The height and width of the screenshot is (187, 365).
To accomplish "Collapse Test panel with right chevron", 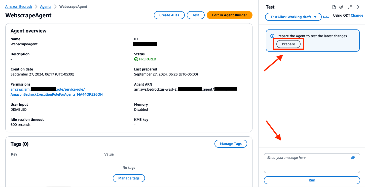I will point(358,7).
